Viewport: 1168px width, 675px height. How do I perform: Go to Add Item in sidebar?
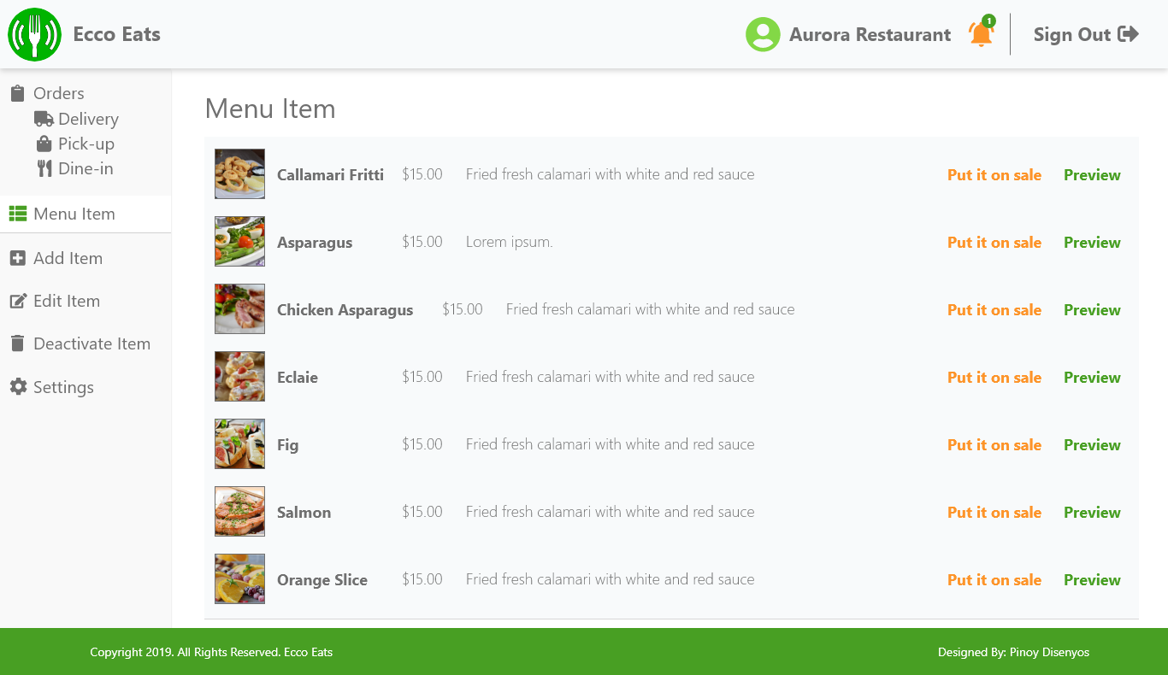click(x=68, y=258)
